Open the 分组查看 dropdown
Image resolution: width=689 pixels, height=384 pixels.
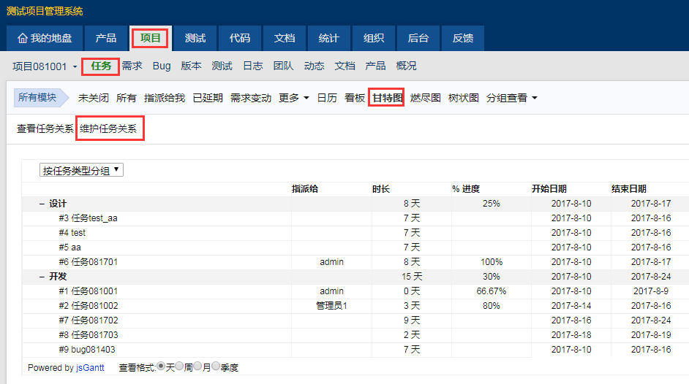[x=511, y=98]
